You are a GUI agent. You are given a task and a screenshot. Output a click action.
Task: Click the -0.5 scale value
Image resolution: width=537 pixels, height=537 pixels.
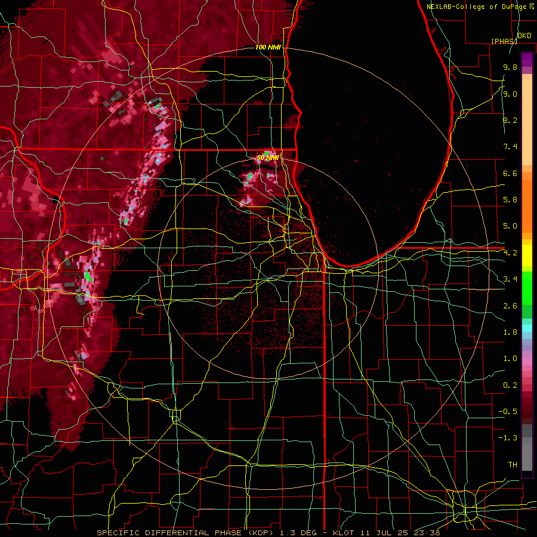click(508, 412)
